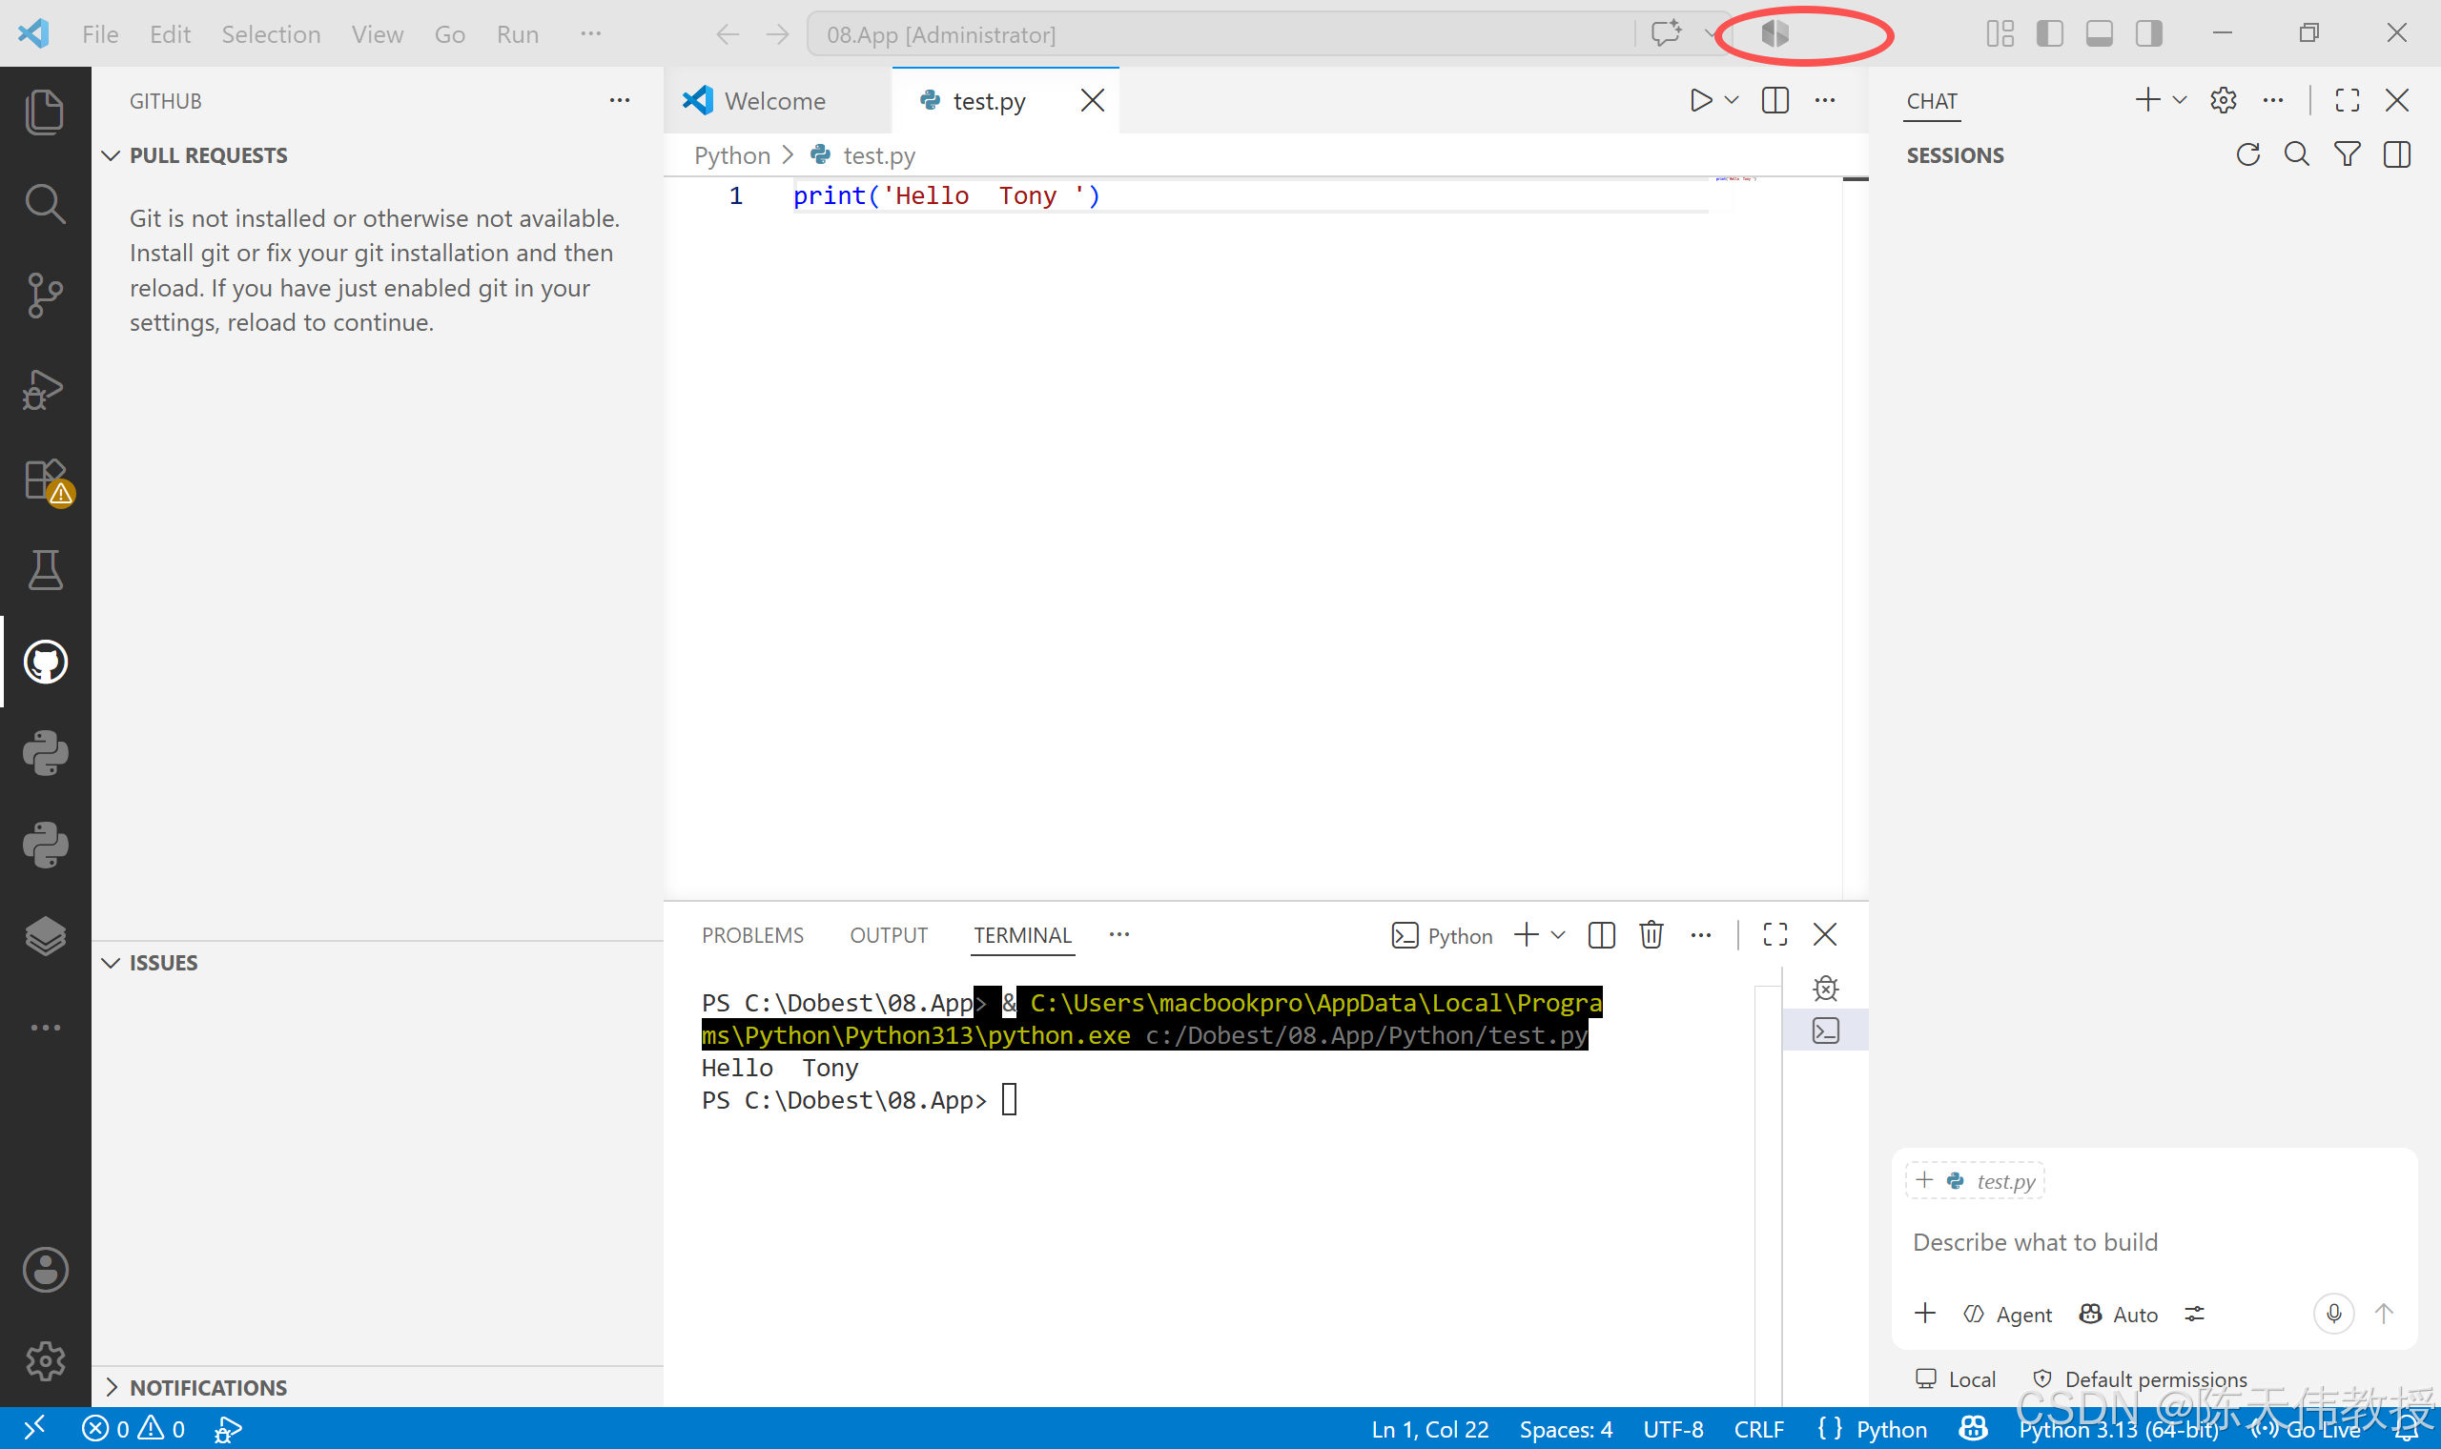Open the run button dropdown arrow
This screenshot has width=2441, height=1449.
(1732, 100)
